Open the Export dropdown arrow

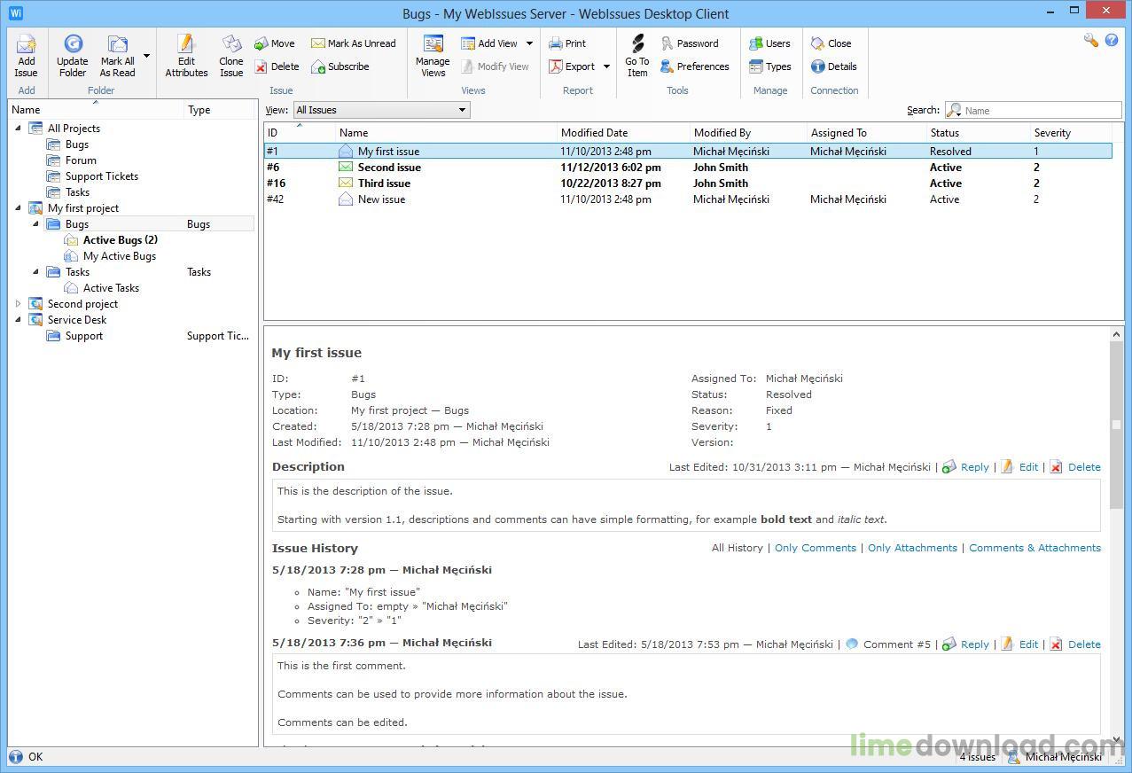(606, 66)
